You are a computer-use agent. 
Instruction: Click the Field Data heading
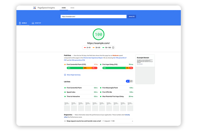click(x=67, y=55)
